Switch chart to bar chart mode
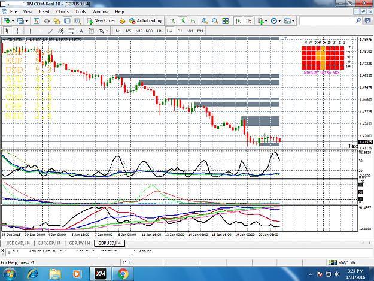Viewport: 374px width, 281px height. tap(172, 21)
